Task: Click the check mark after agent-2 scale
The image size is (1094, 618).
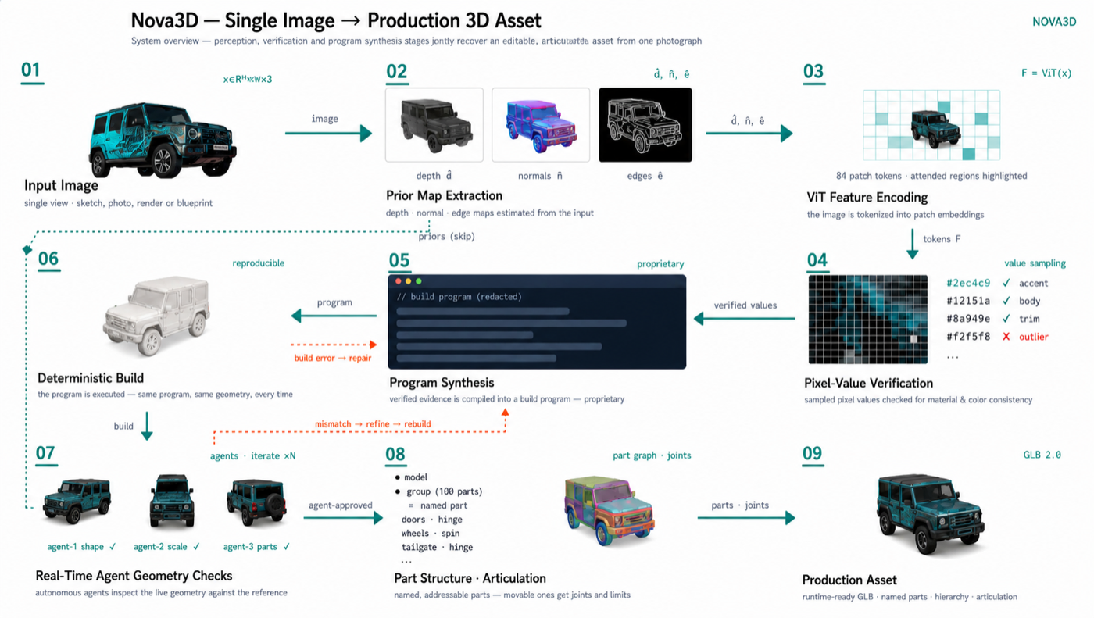Action: coord(196,547)
